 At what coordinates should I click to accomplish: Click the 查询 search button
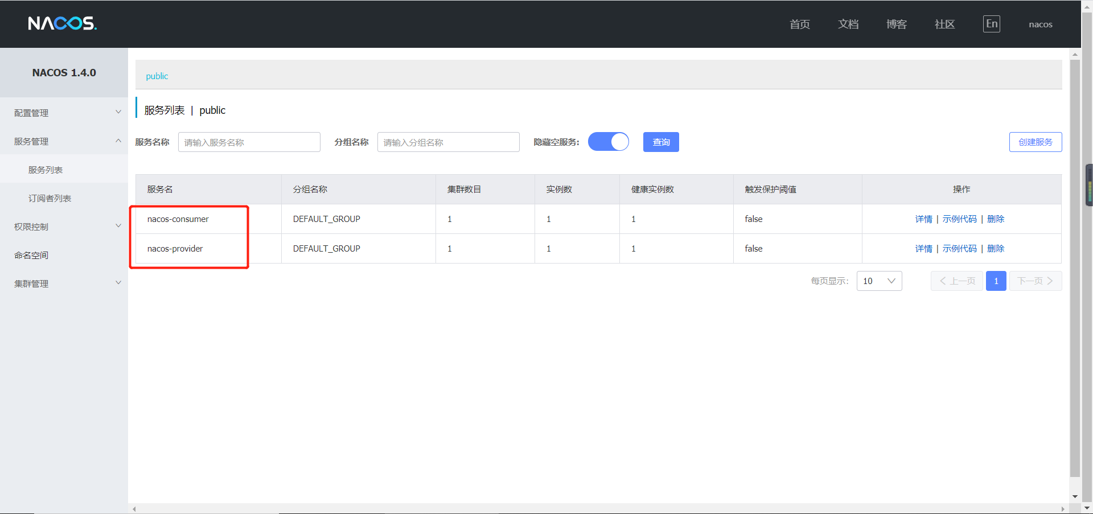(x=661, y=142)
